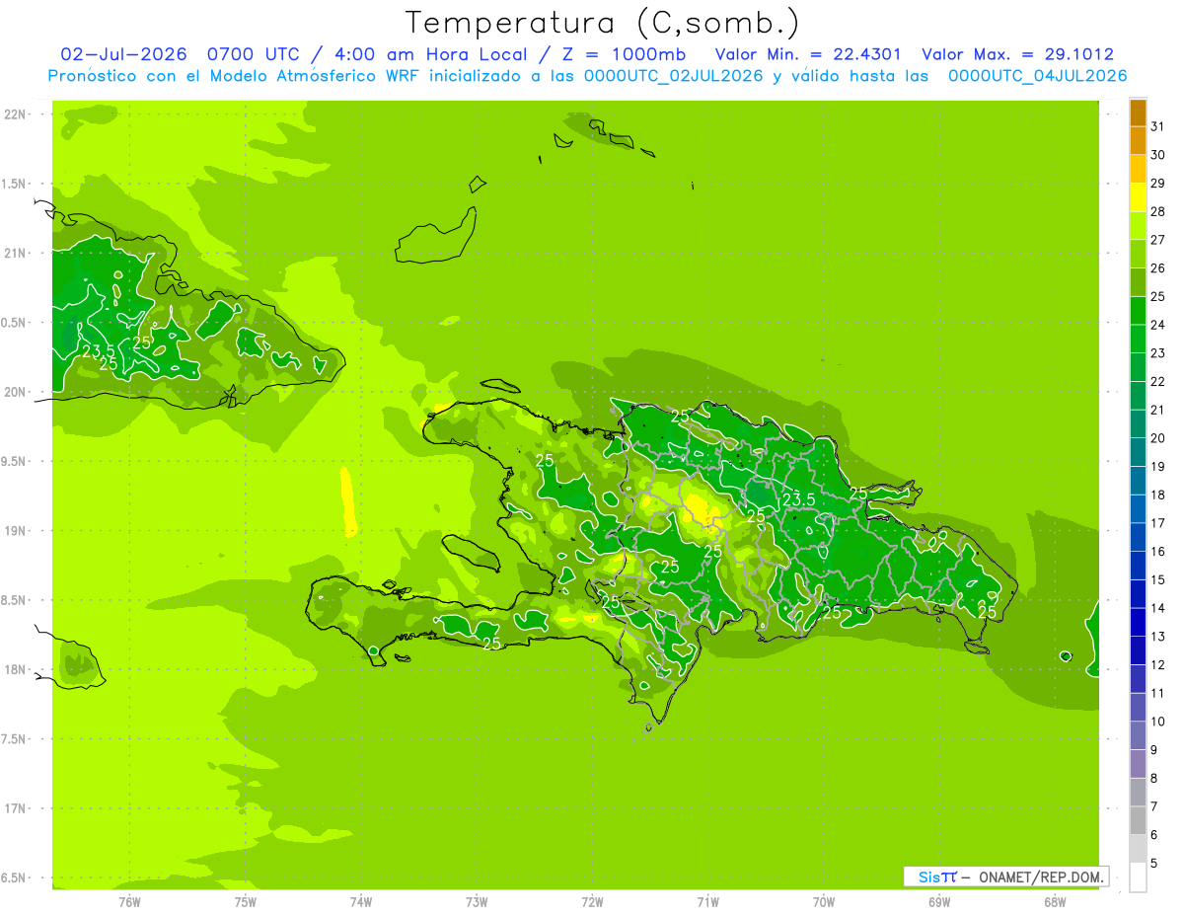Select the date text "02-Jul-2026"

coord(122,54)
